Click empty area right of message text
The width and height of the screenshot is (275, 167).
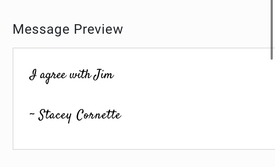click(x=193, y=75)
